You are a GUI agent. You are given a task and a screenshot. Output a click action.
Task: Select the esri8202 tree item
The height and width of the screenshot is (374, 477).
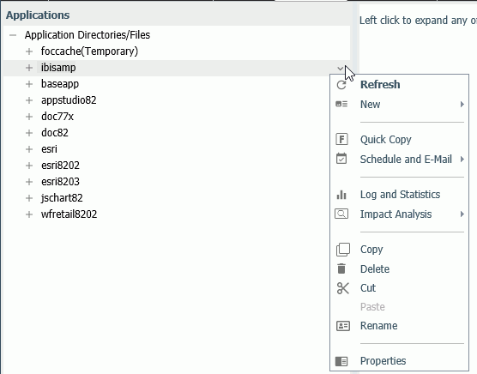point(61,166)
